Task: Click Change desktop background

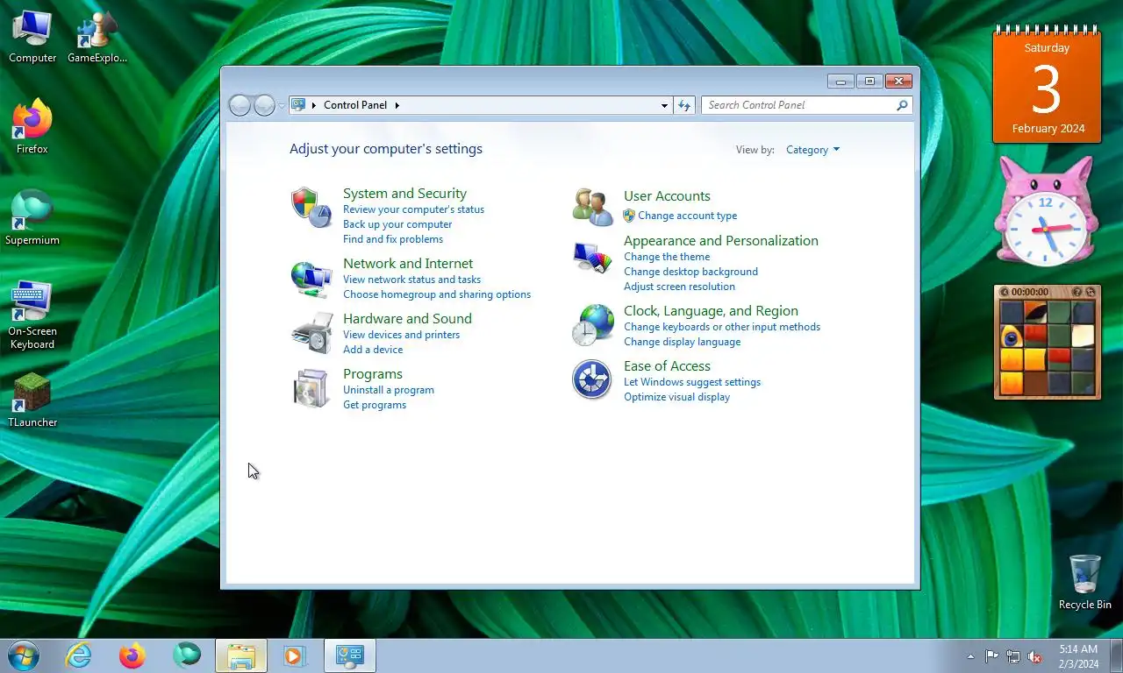Action: tap(690, 272)
